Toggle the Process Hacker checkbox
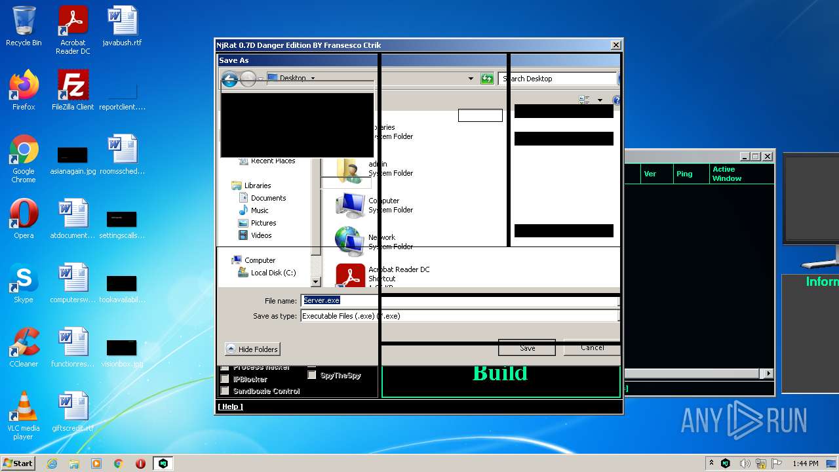Viewport: 839px width, 472px height. [225, 368]
